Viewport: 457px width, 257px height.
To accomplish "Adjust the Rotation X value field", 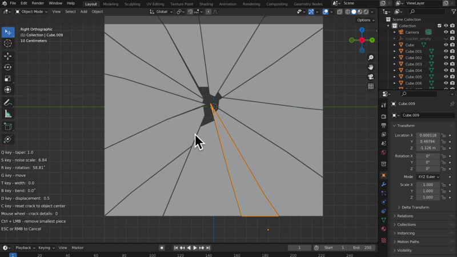I will [x=428, y=156].
